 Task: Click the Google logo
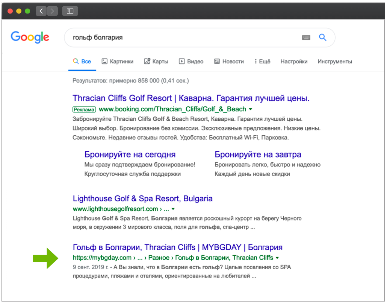click(30, 37)
